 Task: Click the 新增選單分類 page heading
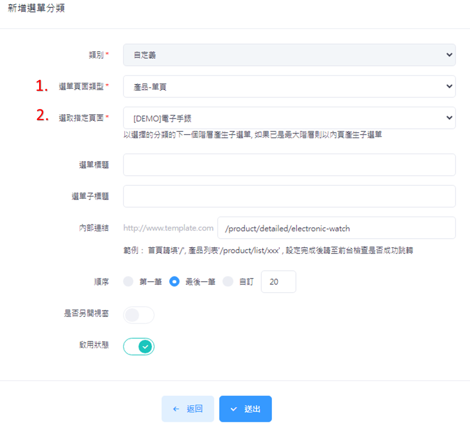[36, 9]
